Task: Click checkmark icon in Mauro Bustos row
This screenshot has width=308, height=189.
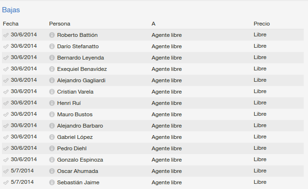Action: 6,114
